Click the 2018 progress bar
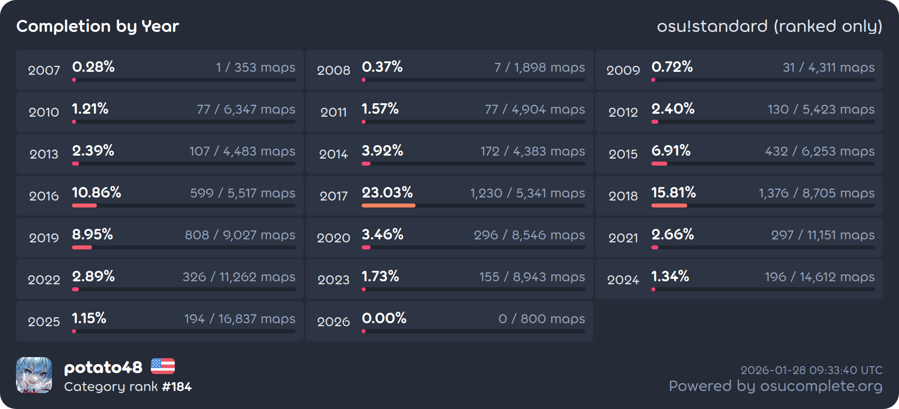 click(x=763, y=205)
